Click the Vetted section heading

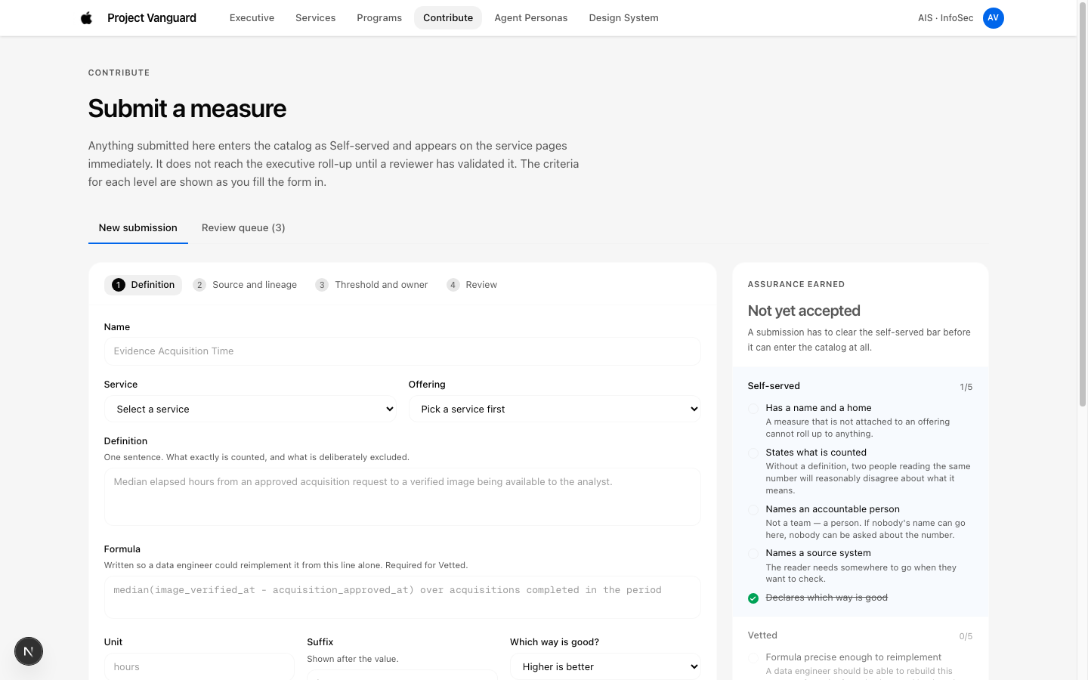coord(762,635)
